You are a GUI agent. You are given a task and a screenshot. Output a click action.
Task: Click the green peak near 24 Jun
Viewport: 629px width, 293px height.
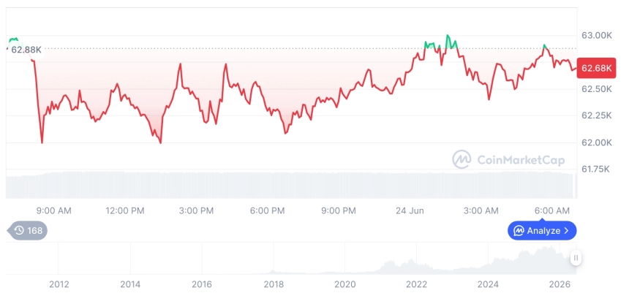click(448, 39)
